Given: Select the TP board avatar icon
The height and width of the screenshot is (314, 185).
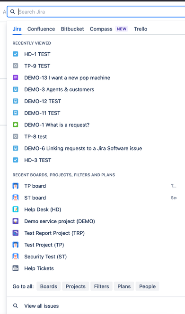Looking at the screenshot, I should [x=15, y=186].
